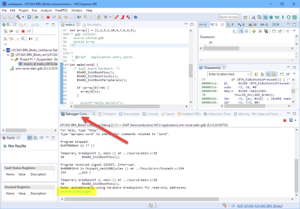Click the editor vertical scrollbar thumb
Viewport: 300px width, 209px height.
pyautogui.click(x=190, y=71)
